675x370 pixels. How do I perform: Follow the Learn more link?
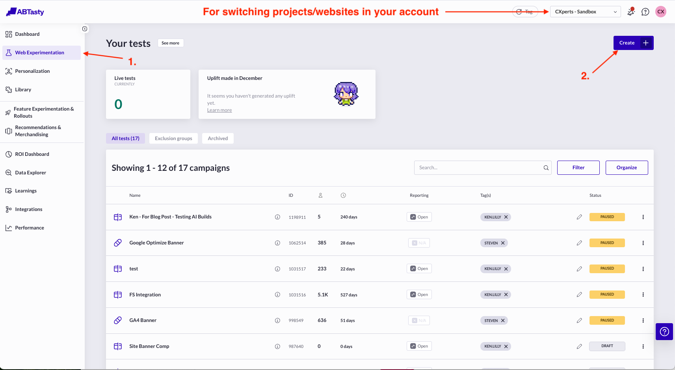coord(219,110)
